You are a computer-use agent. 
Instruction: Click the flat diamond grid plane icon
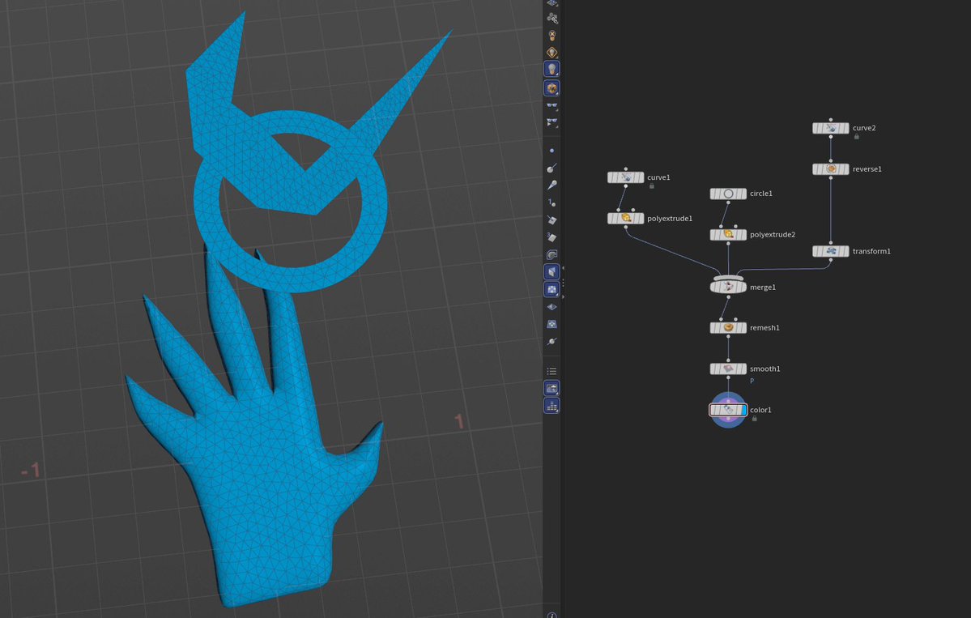[552, 306]
